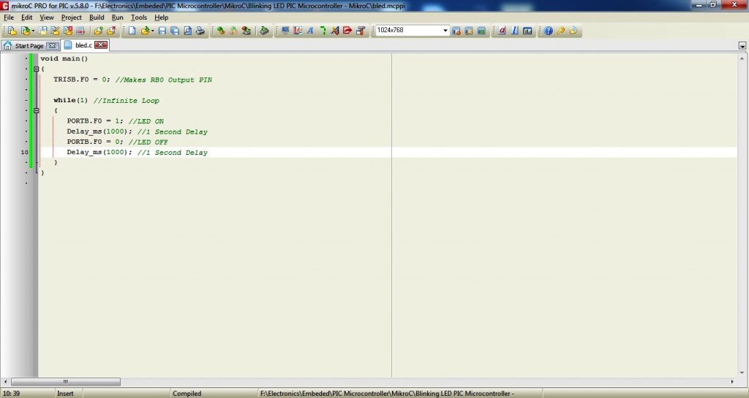This screenshot has width=749, height=398.
Task: Click the 'Compiled' status bar entry
Action: (187, 393)
